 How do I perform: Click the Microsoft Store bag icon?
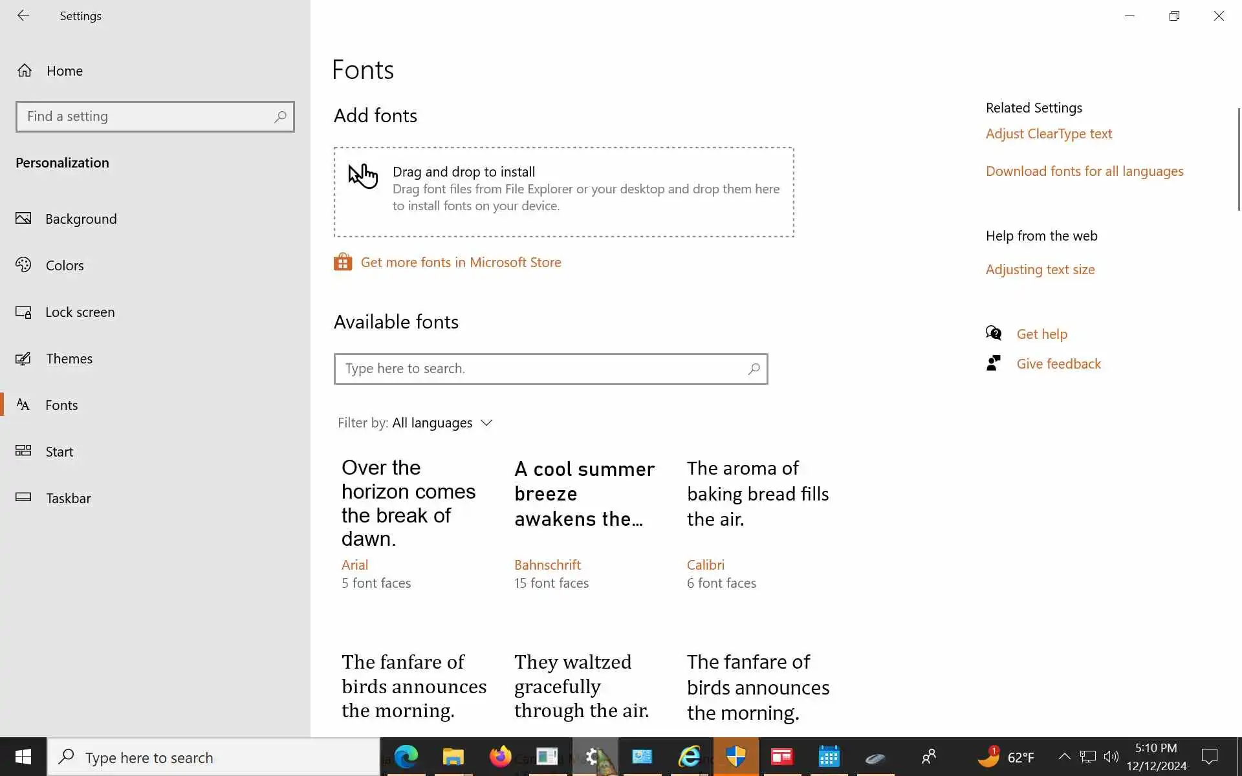click(x=343, y=262)
